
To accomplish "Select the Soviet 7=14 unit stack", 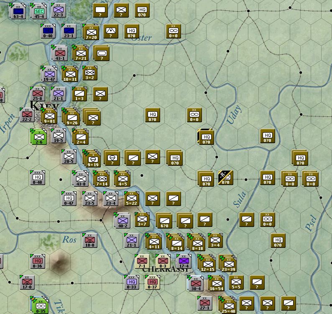I will click(102, 179).
